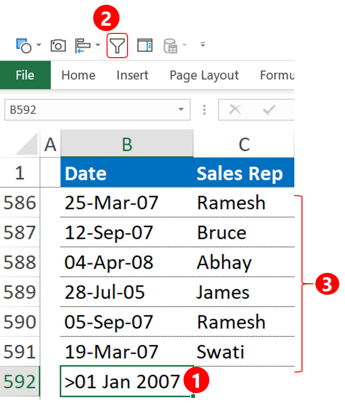Select the James cell

(244, 292)
